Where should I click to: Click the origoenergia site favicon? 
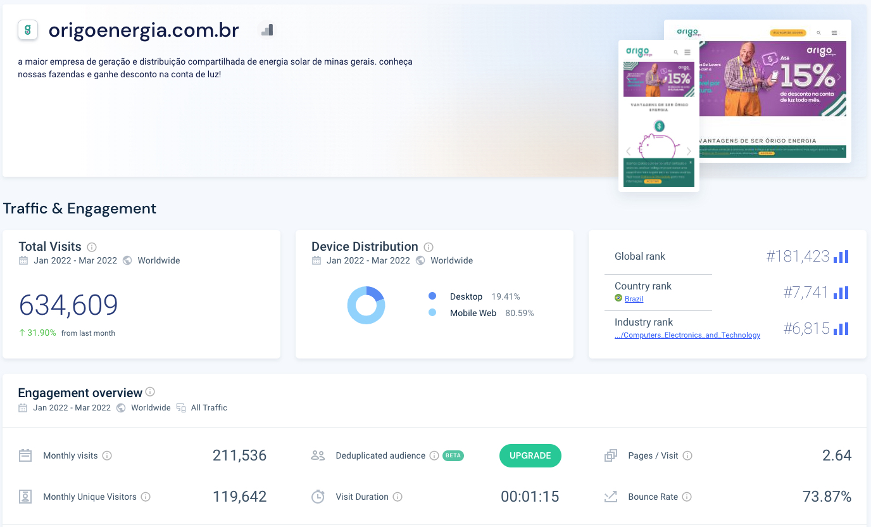(x=28, y=30)
